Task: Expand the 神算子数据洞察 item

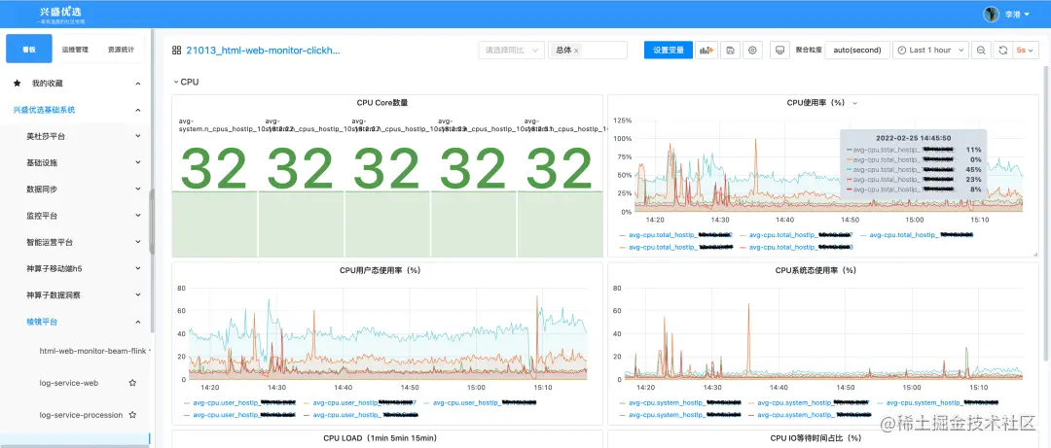Action: (x=138, y=294)
